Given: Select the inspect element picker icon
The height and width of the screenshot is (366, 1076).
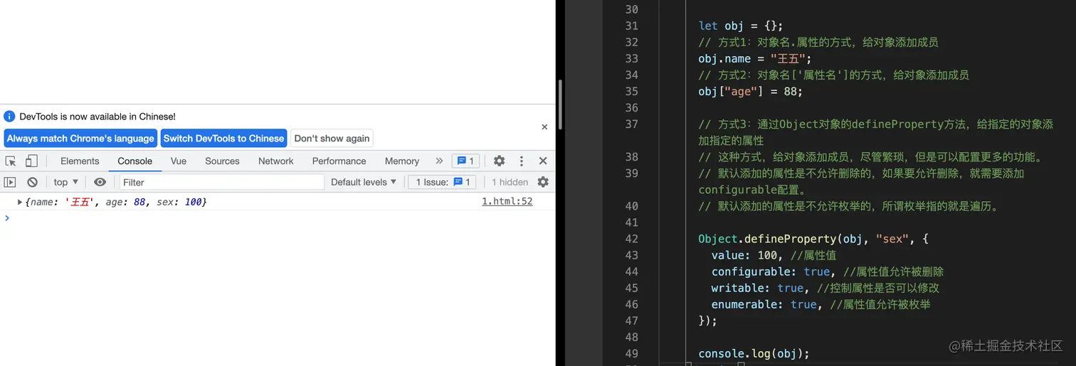Looking at the screenshot, I should coord(11,161).
